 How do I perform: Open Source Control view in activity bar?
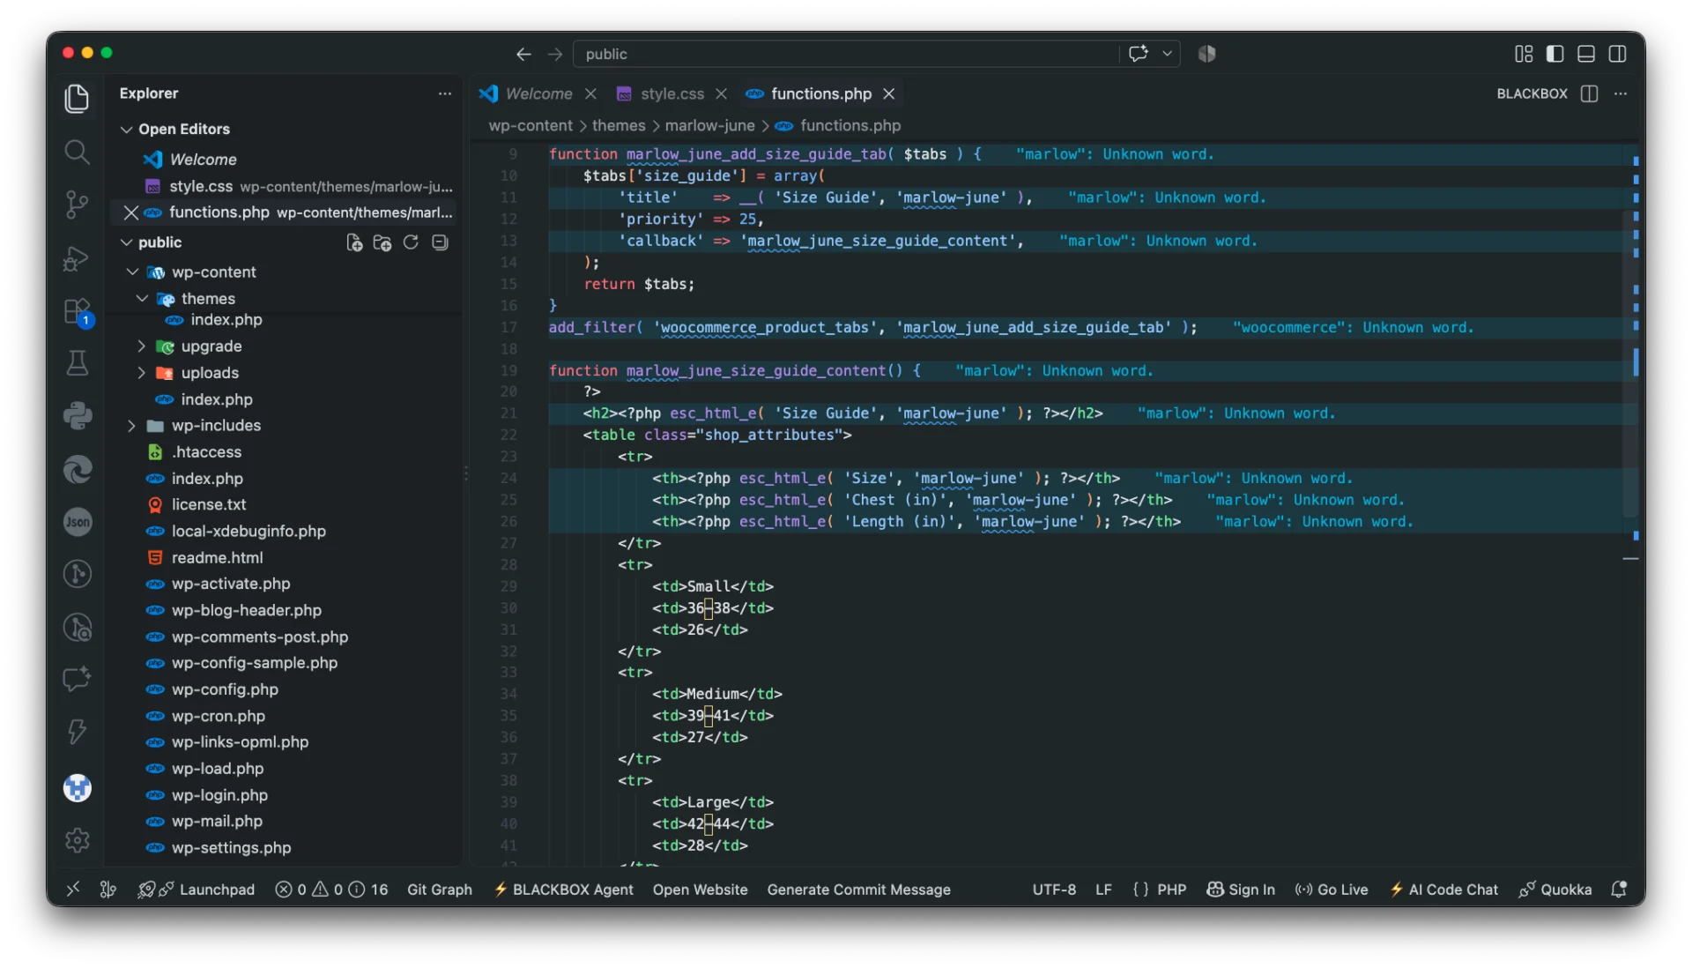(78, 205)
